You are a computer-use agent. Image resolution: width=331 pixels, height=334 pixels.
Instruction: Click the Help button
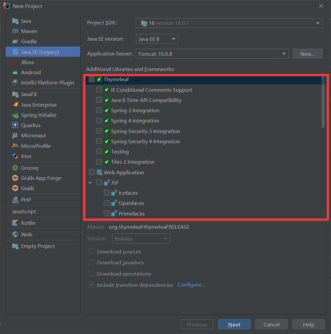(x=309, y=324)
